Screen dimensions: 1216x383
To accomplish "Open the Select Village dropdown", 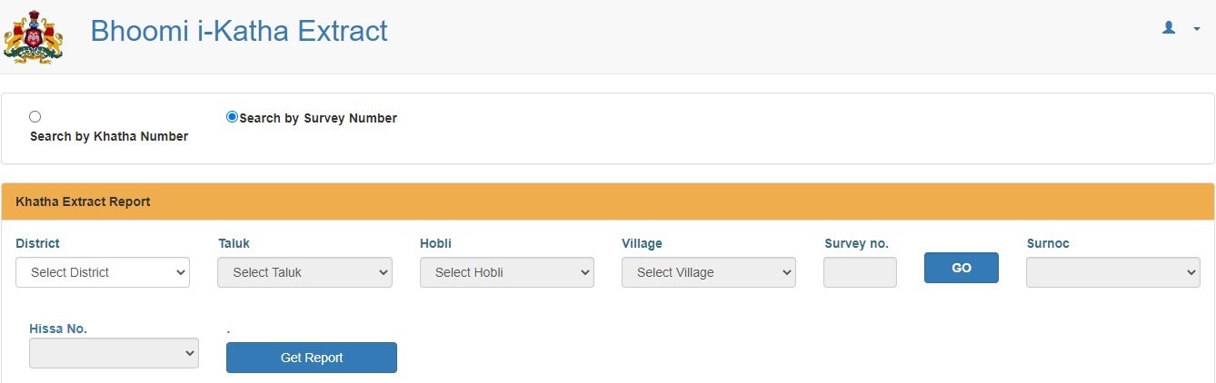I will (x=709, y=272).
